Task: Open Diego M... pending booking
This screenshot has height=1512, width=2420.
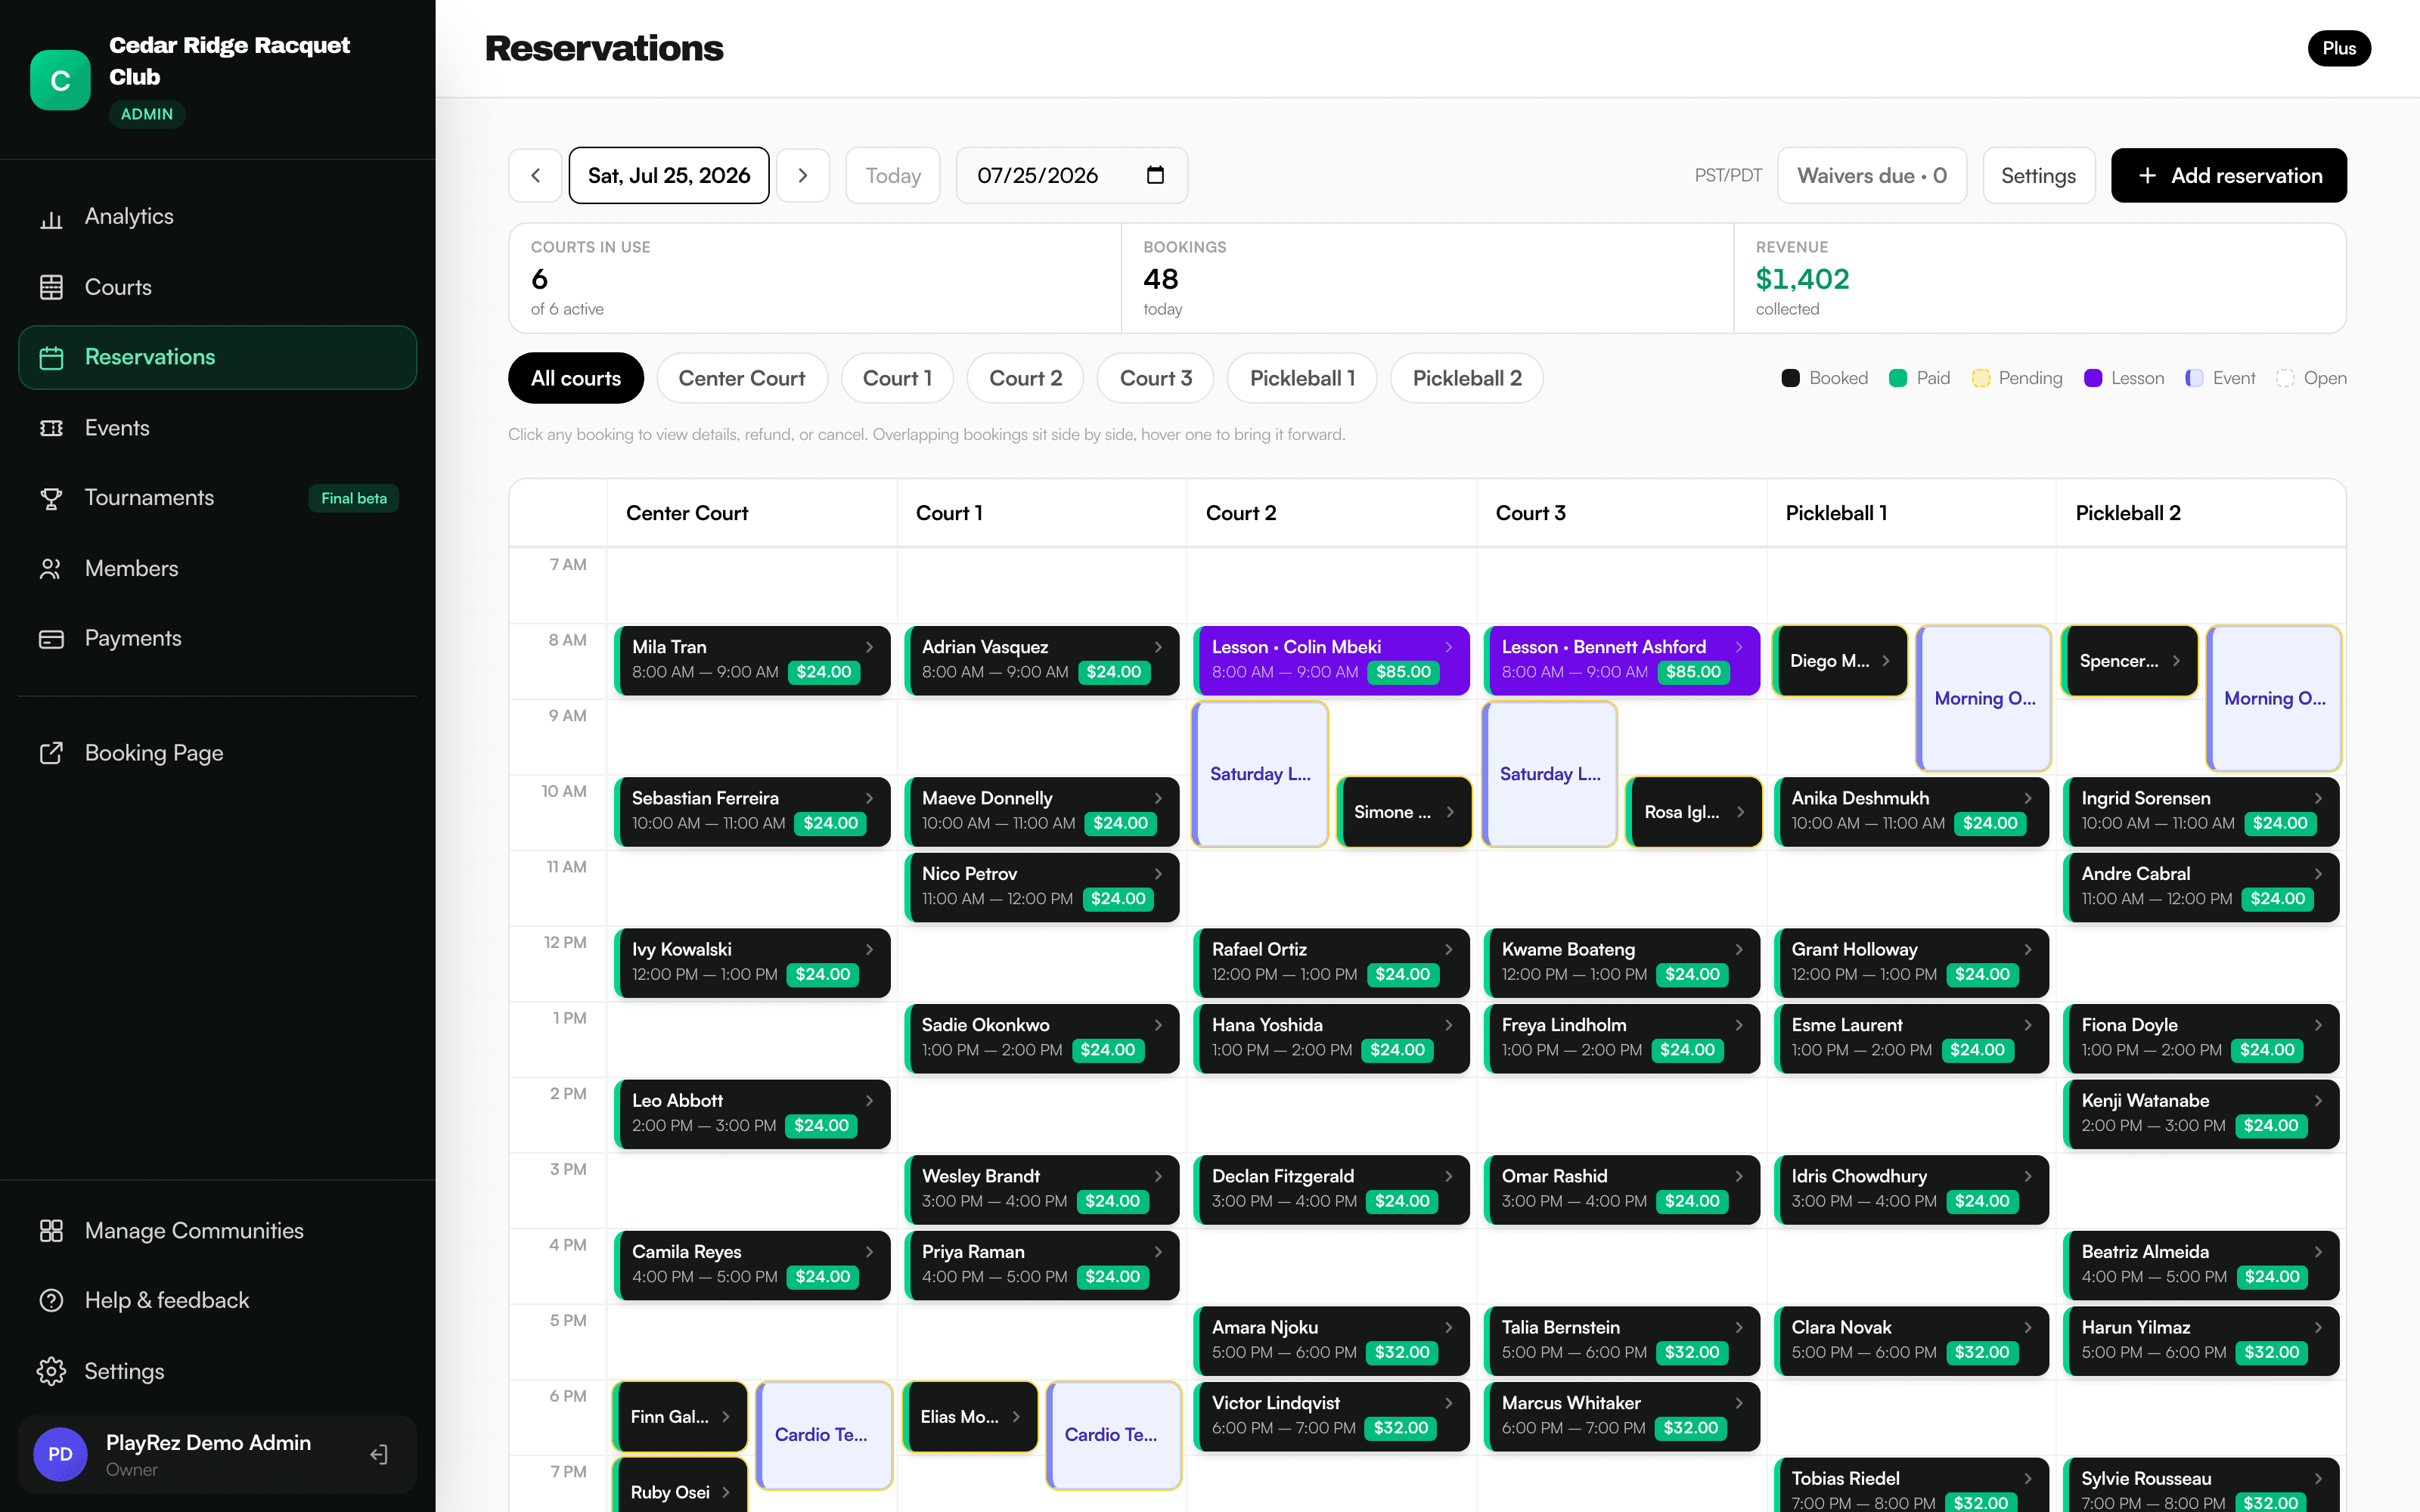Action: coord(1840,661)
